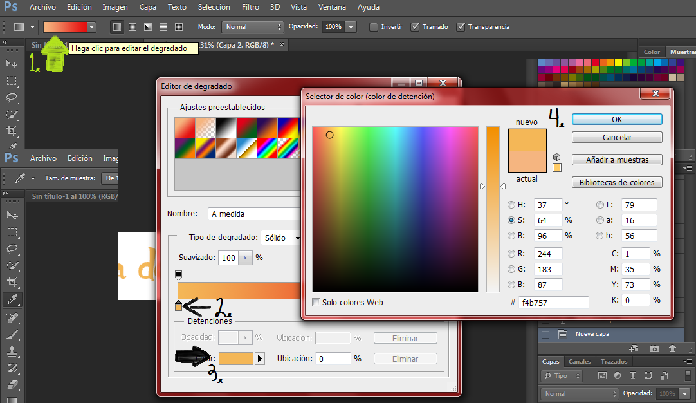The width and height of the screenshot is (696, 403).
Task: Click the Añadir a muestras button
Action: [x=616, y=160]
